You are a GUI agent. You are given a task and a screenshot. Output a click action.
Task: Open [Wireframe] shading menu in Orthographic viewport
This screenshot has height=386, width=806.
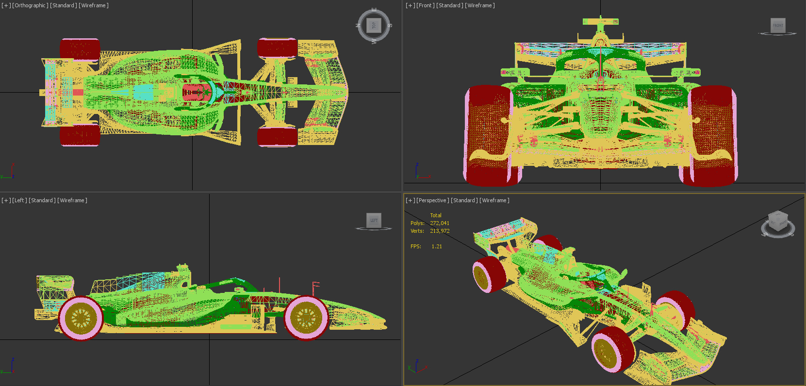tap(94, 5)
